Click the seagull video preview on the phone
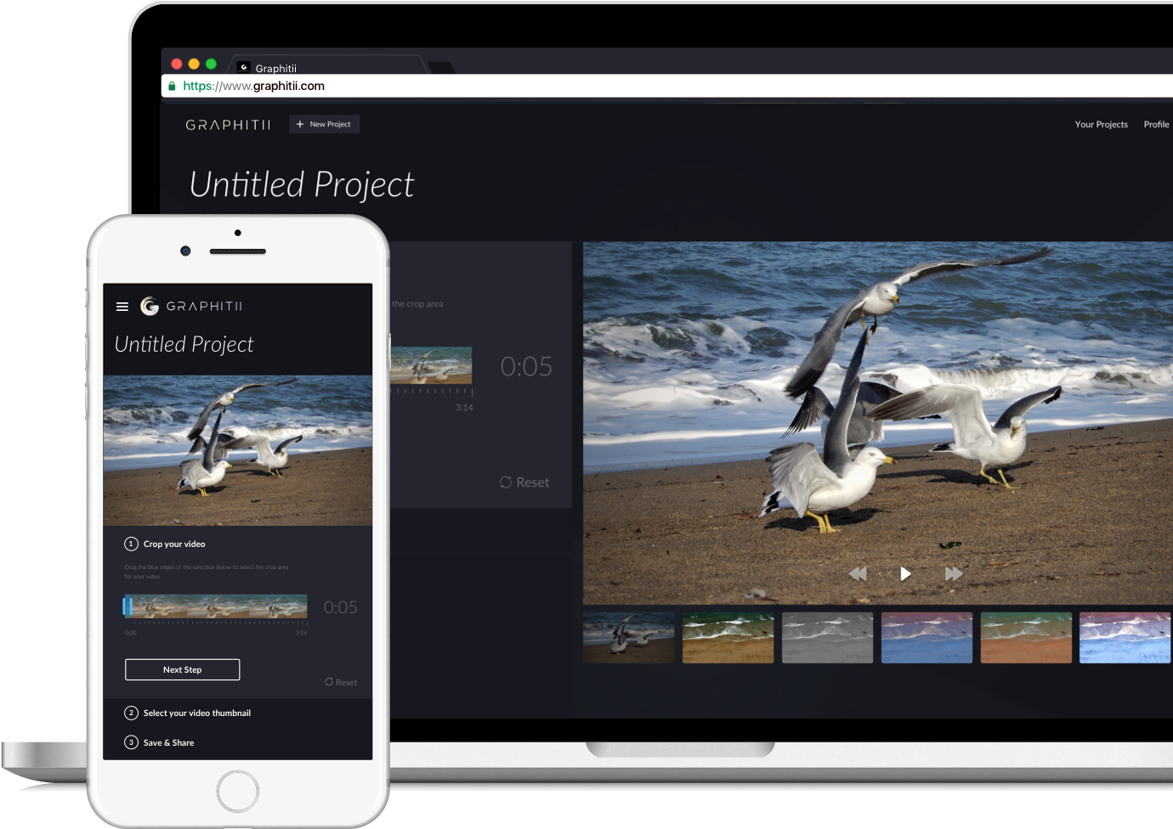 pyautogui.click(x=238, y=451)
